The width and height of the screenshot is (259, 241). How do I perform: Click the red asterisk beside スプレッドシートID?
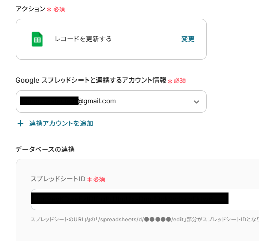point(89,180)
